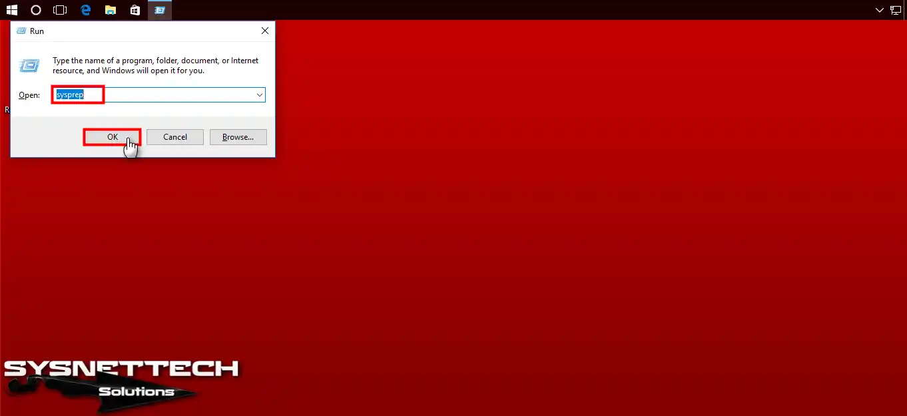This screenshot has width=907, height=416.
Task: Click the "Open:" field label
Action: point(29,95)
